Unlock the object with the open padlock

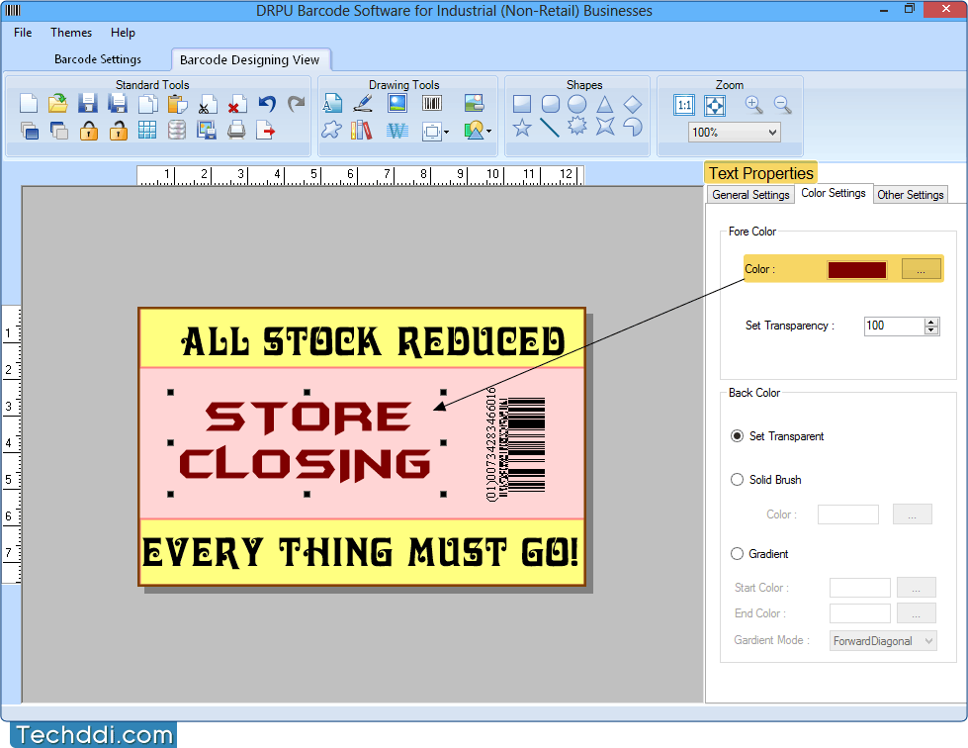(x=118, y=131)
